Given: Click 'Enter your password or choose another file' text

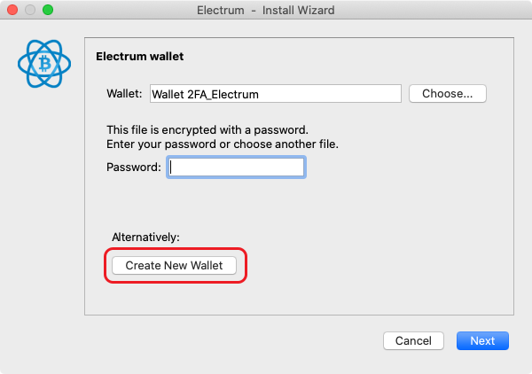Looking at the screenshot, I should (x=223, y=144).
